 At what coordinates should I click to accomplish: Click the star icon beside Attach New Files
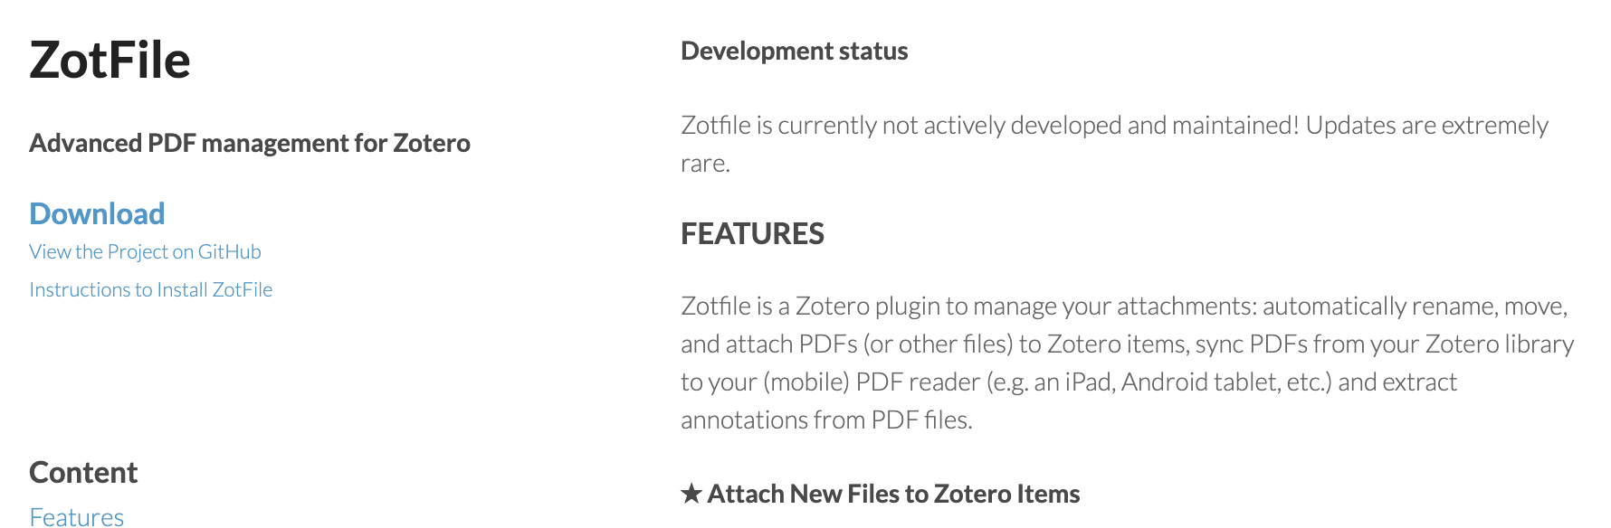tap(691, 494)
